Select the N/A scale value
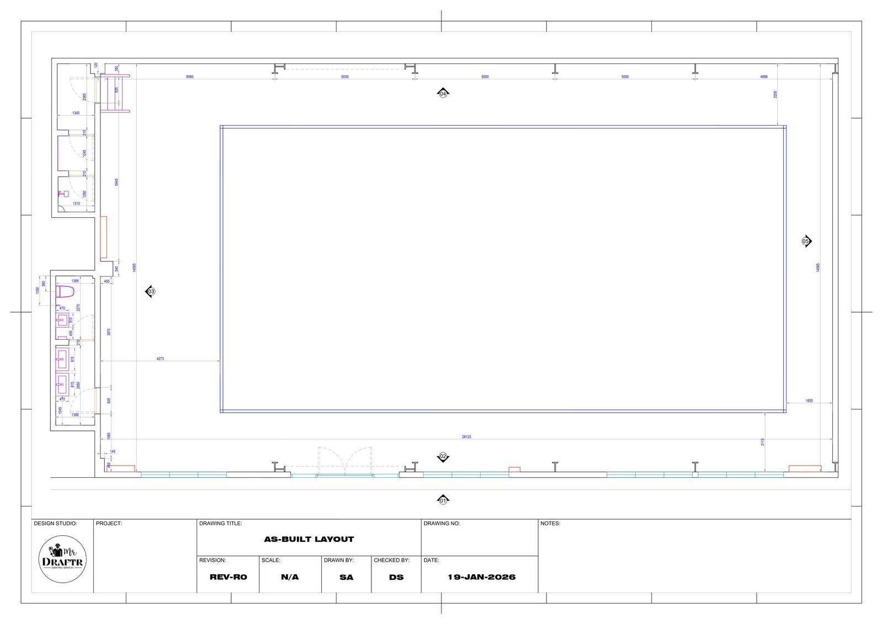The image size is (883, 624). tap(290, 577)
